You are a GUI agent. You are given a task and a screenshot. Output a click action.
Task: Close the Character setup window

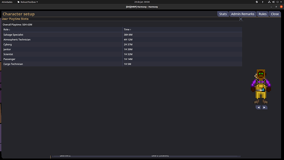[x=275, y=14]
